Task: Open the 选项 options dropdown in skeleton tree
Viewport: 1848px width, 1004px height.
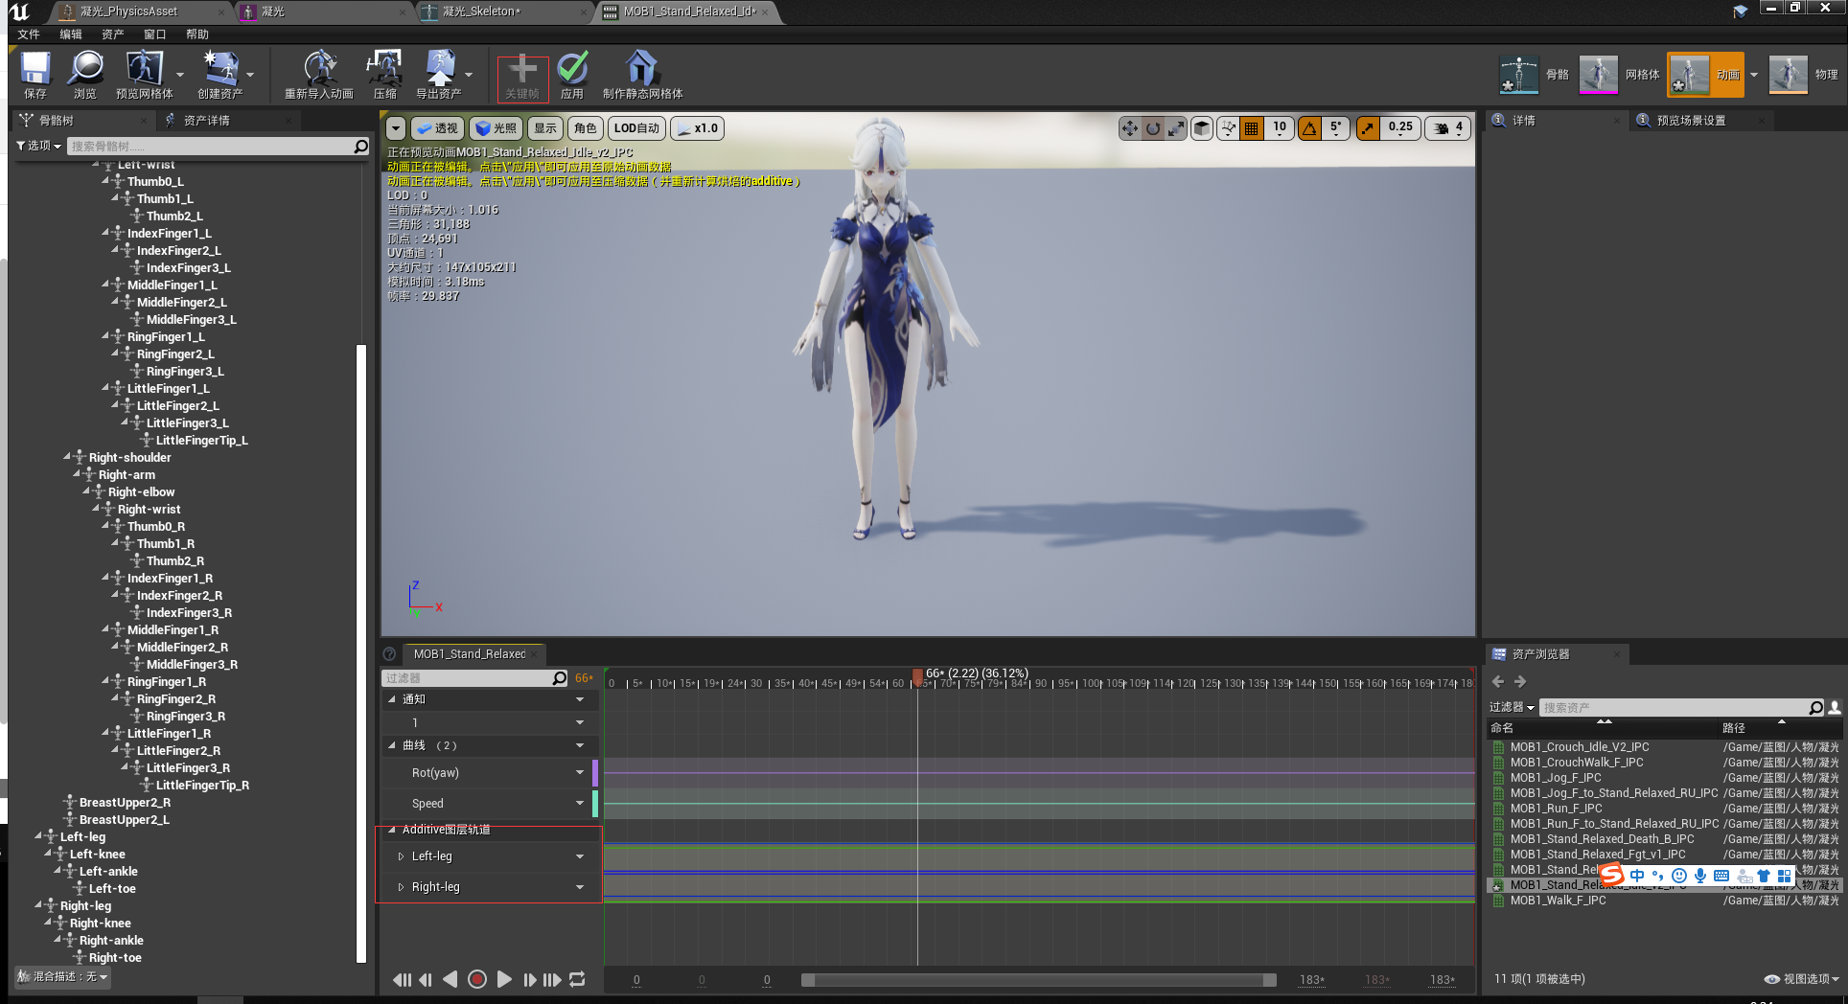Action: pos(38,146)
